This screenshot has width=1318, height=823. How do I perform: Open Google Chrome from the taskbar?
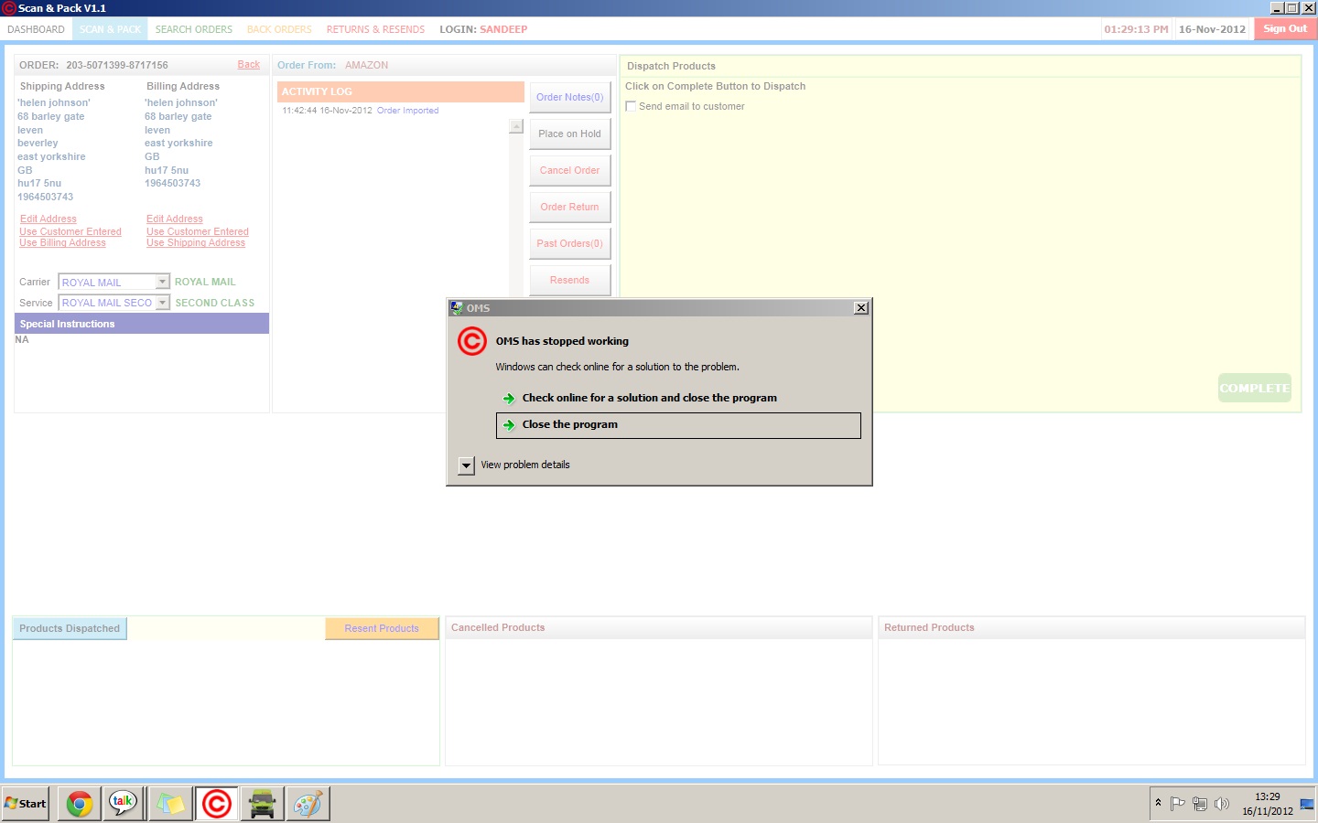point(80,804)
